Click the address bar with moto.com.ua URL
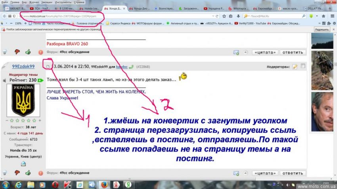The width and height of the screenshot is (337, 189). pyautogui.click(x=115, y=16)
